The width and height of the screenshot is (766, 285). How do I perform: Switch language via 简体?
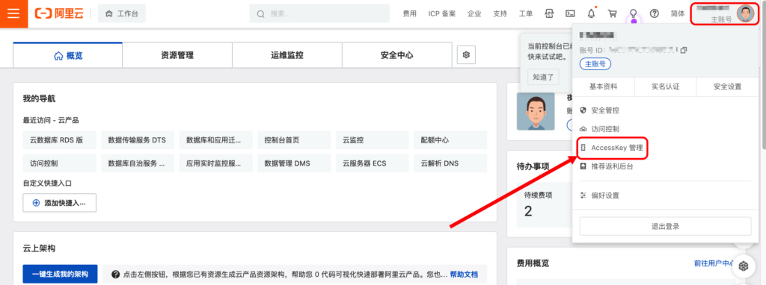678,13
